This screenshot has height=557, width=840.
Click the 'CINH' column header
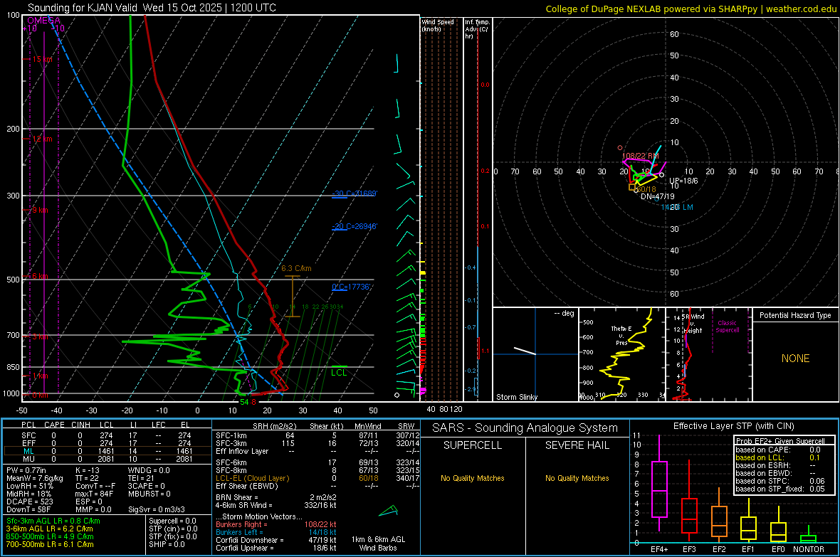coord(81,425)
